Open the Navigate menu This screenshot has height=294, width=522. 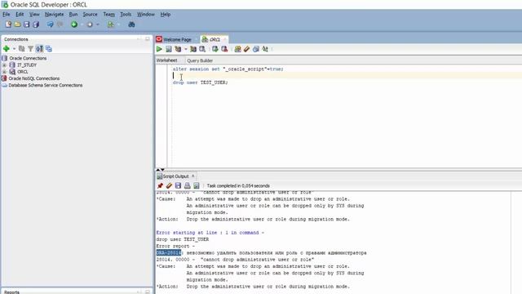[55, 15]
